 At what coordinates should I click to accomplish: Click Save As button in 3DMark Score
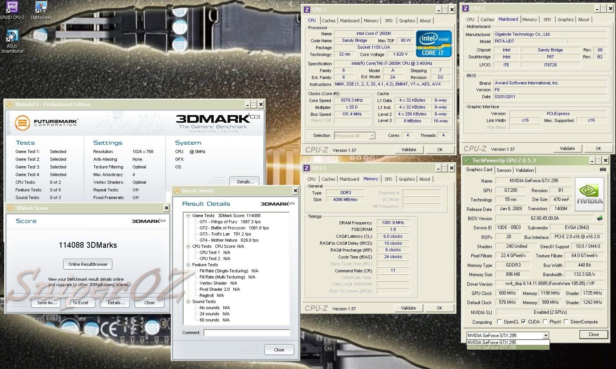(47, 303)
